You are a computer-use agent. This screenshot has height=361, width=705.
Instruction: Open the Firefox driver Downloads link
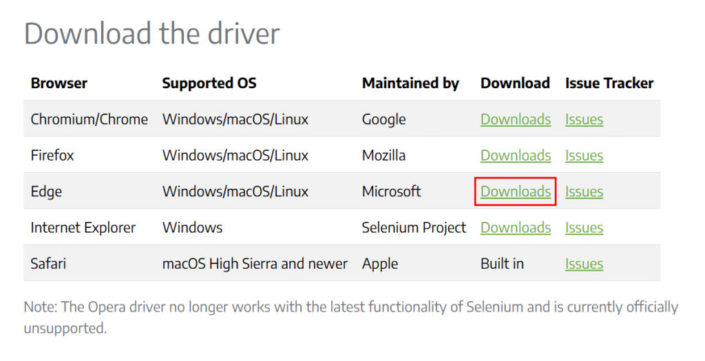[x=515, y=155]
